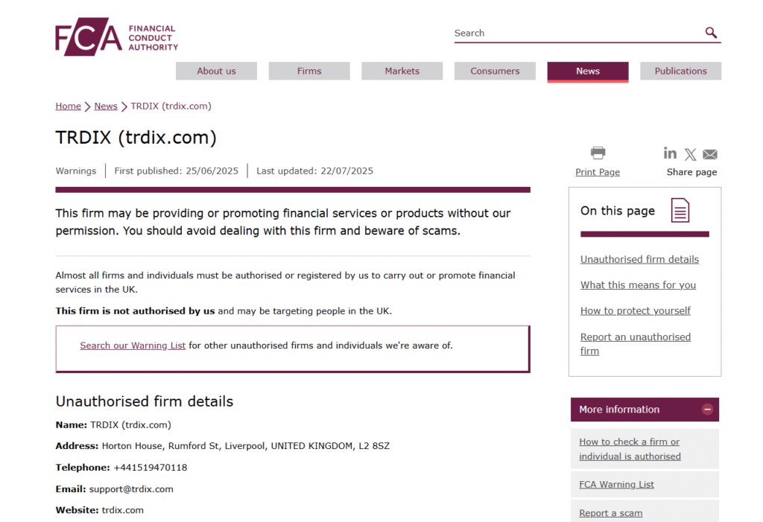Open the Firms menu
Screen dimensions: 763x522
(309, 71)
